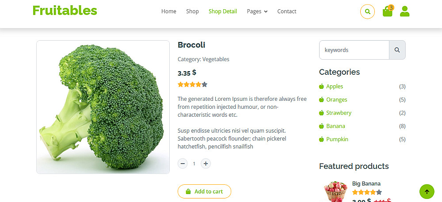This screenshot has height=202, width=442.
Task: Increase quantity with the plus button
Action: 206,164
